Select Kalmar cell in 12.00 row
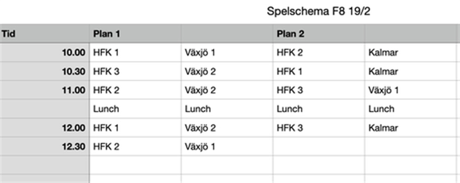460x183 pixels. pos(411,128)
